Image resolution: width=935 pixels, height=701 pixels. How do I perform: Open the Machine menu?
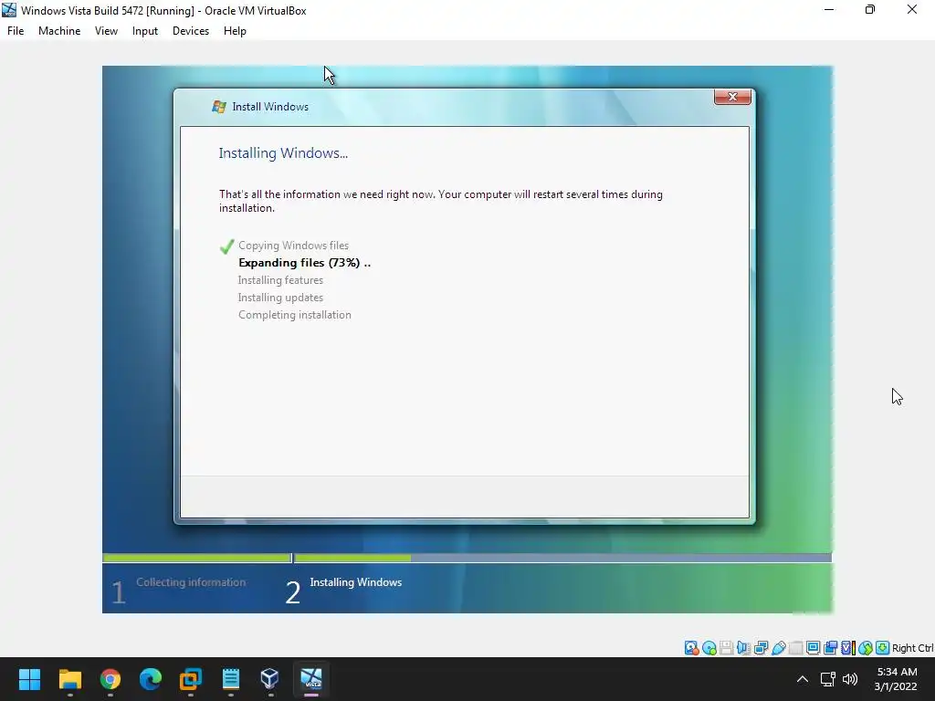tap(59, 31)
